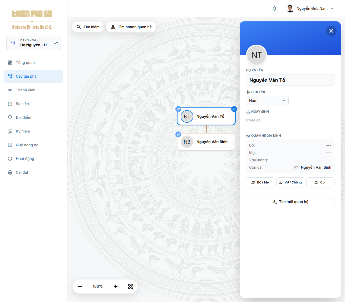Open the Họ Nguyễn family selector
Image resolution: width=345 pixels, height=302 pixels.
click(x=33, y=43)
